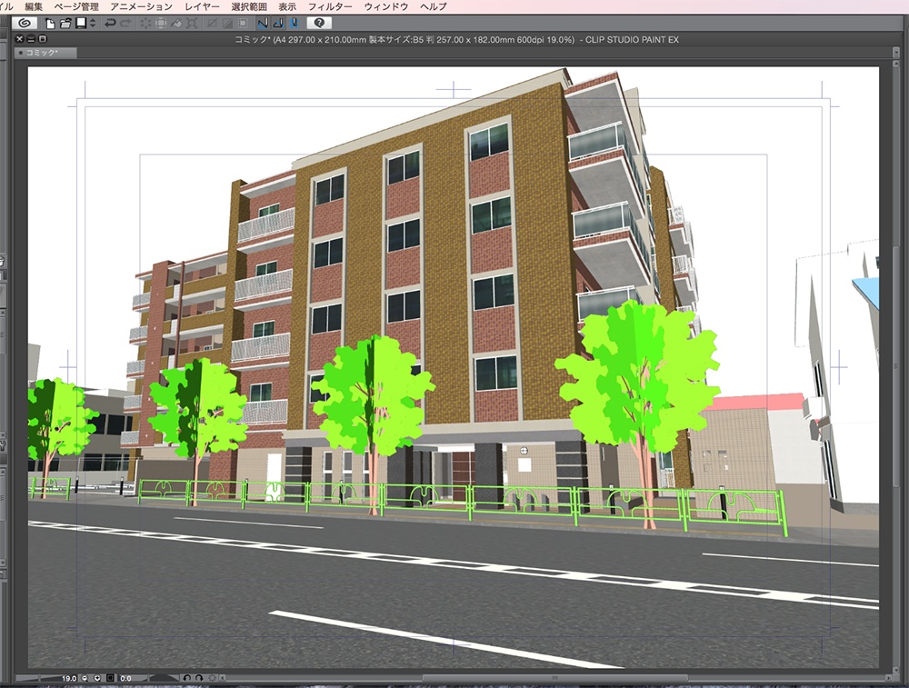Zoom out with the minus magnifier control
The height and width of the screenshot is (688, 909).
pyautogui.click(x=85, y=678)
